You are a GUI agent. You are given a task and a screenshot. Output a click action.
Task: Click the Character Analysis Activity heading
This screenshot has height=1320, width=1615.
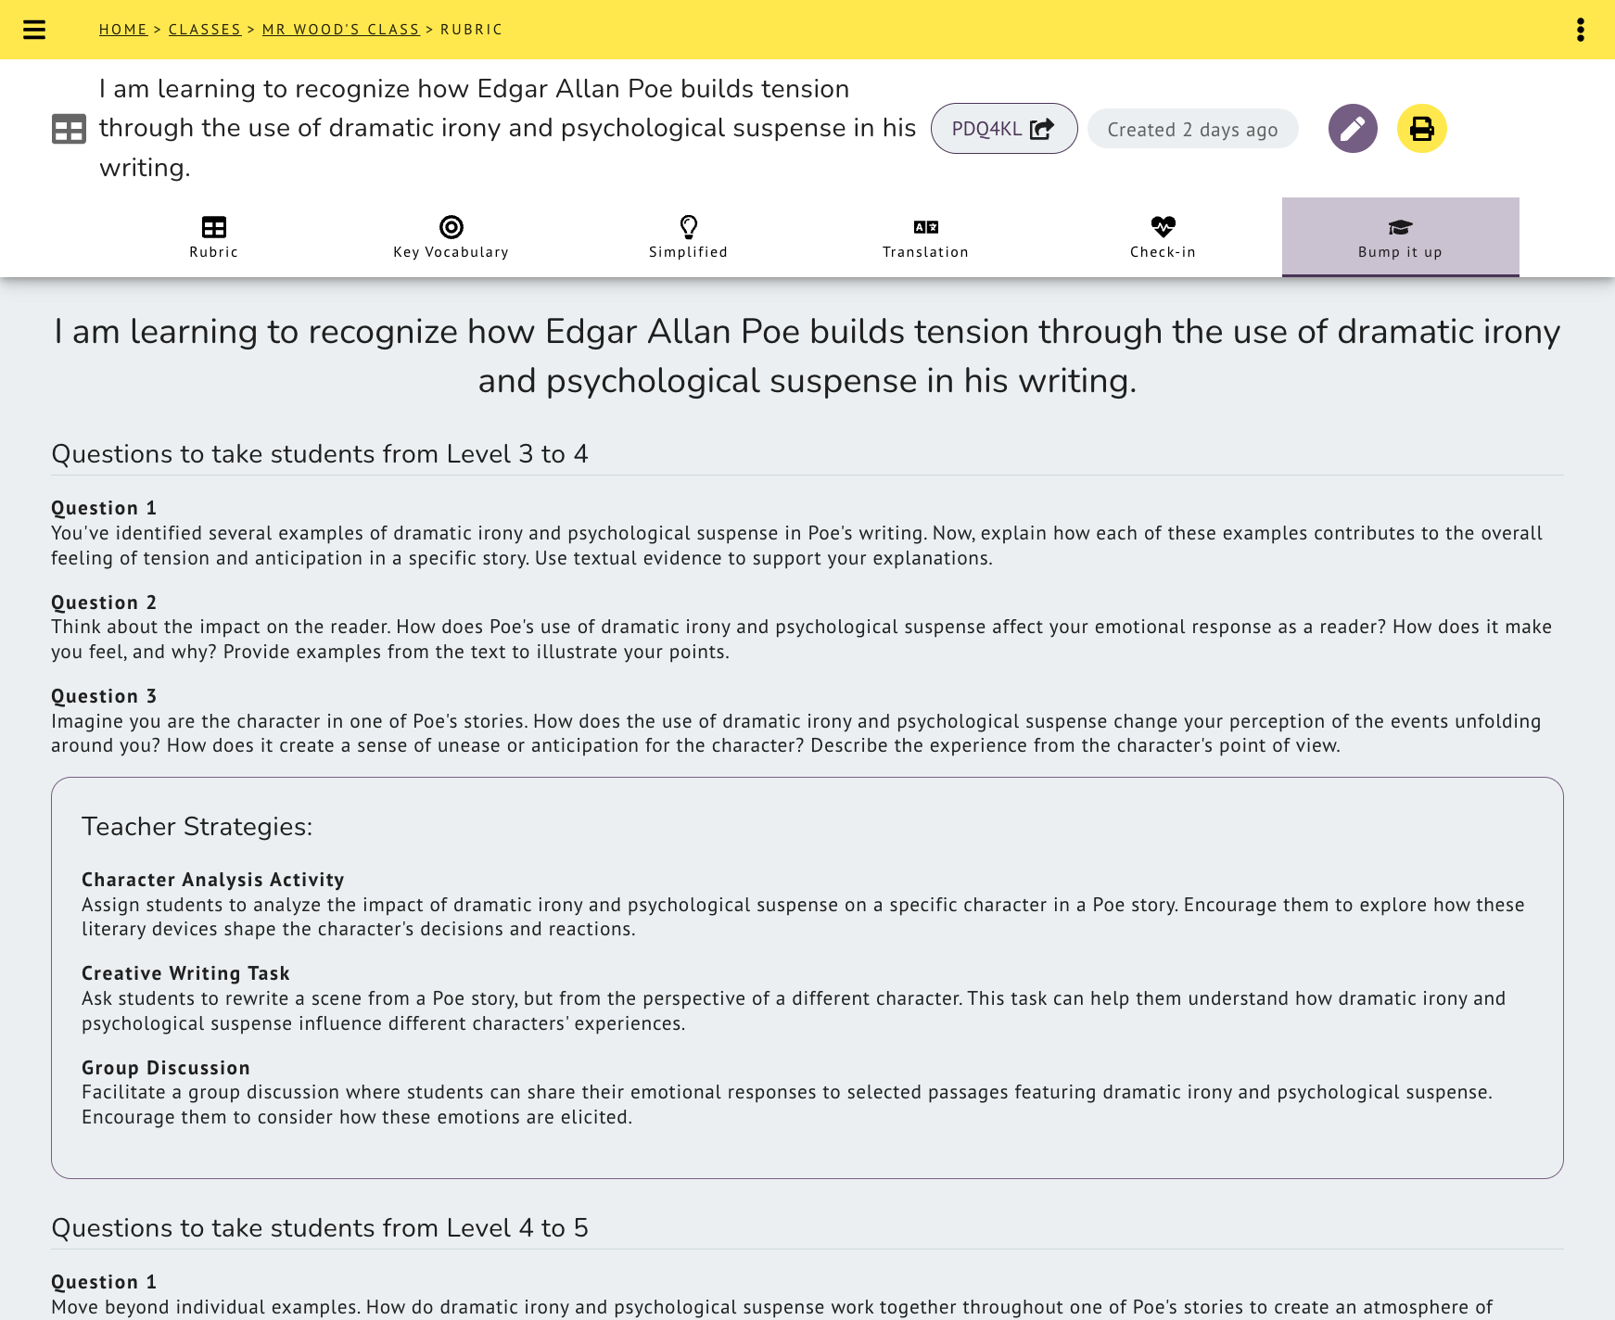(x=213, y=880)
